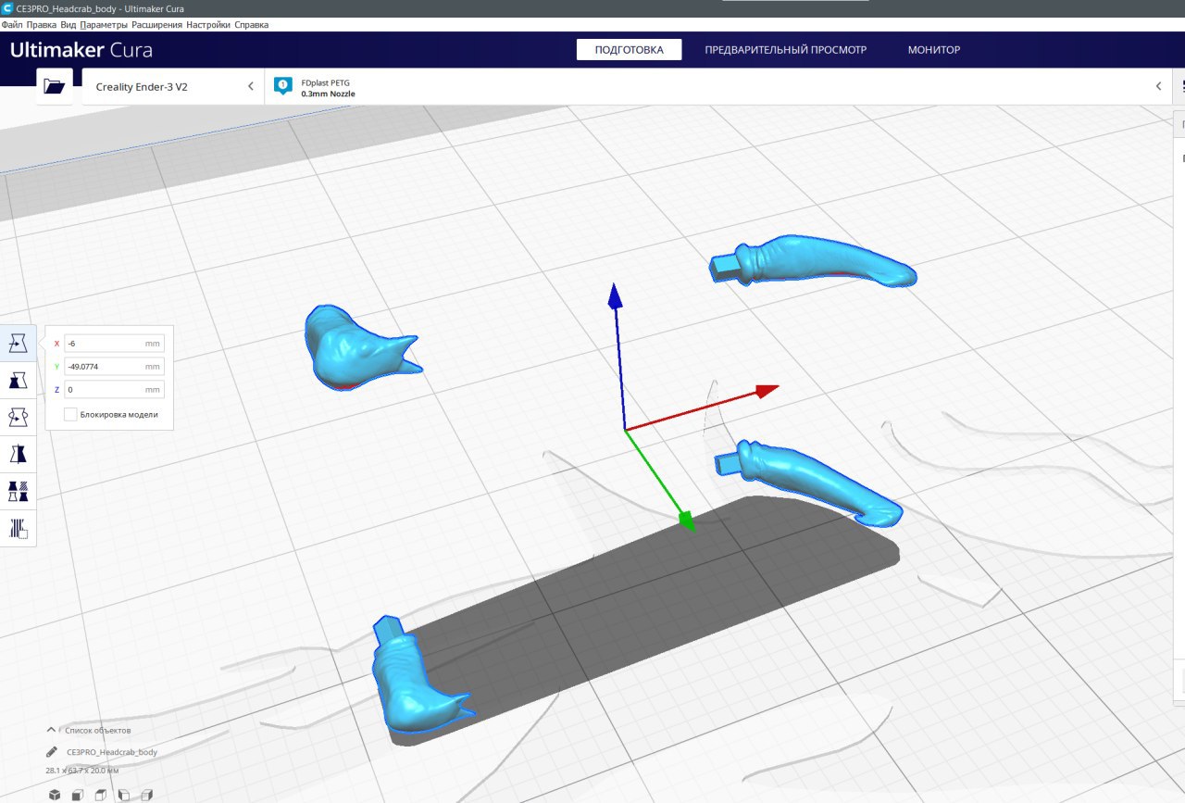
Task: Click the Z position input field
Action: pyautogui.click(x=114, y=389)
